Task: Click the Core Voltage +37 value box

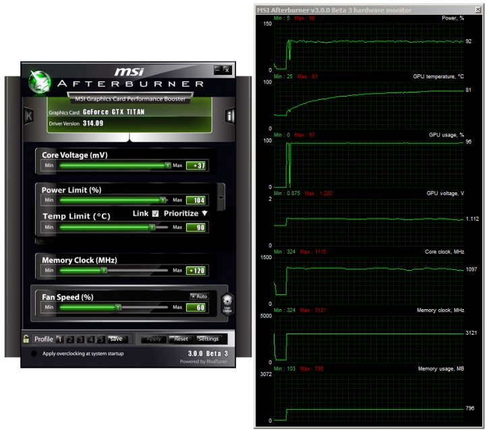Action: tap(196, 165)
